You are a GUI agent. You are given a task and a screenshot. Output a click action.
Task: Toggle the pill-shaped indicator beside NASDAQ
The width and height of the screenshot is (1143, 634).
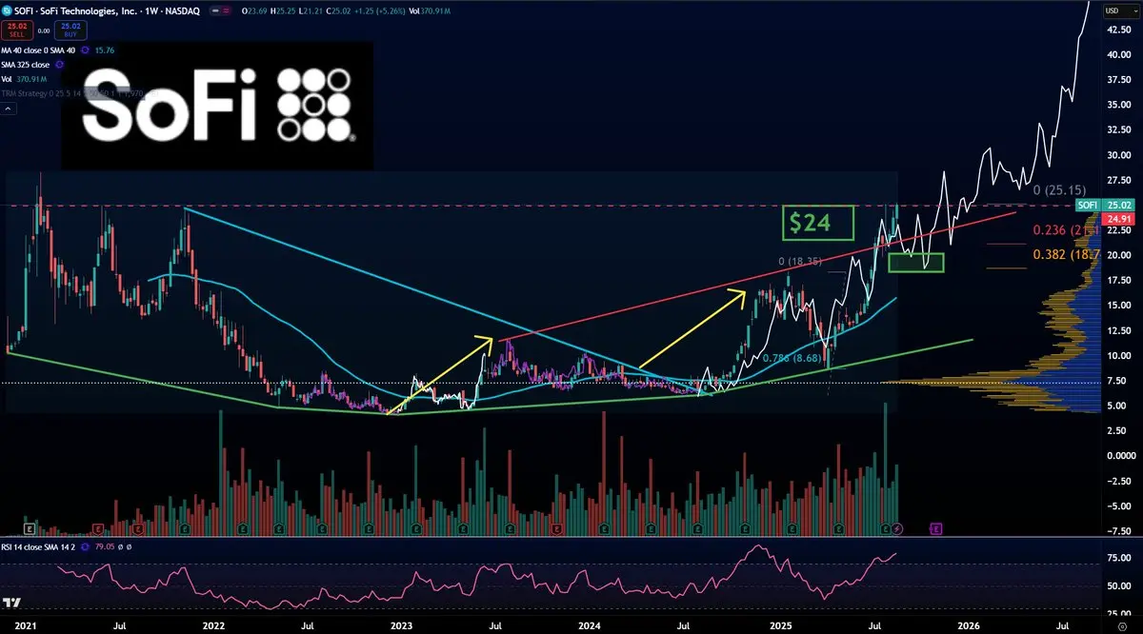pyautogui.click(x=220, y=10)
